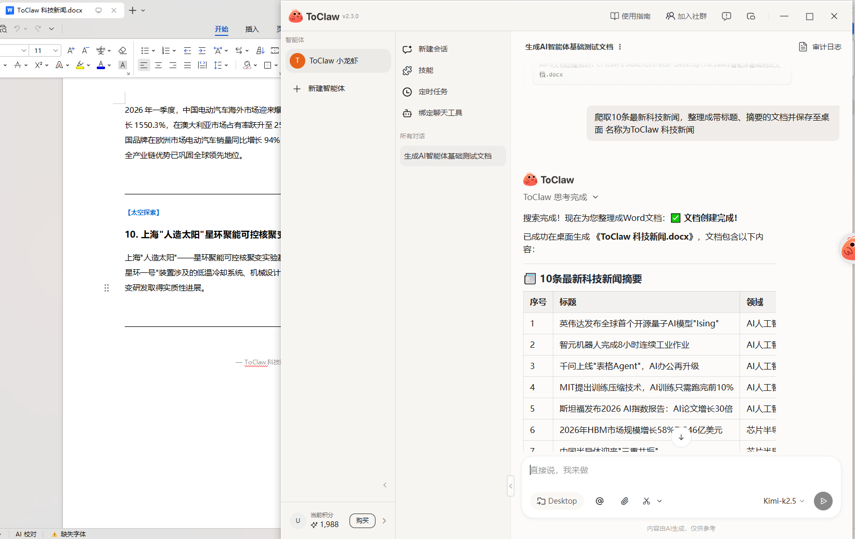Expand the screenshot options chevron
Viewport: 855px width, 539px height.
click(659, 501)
